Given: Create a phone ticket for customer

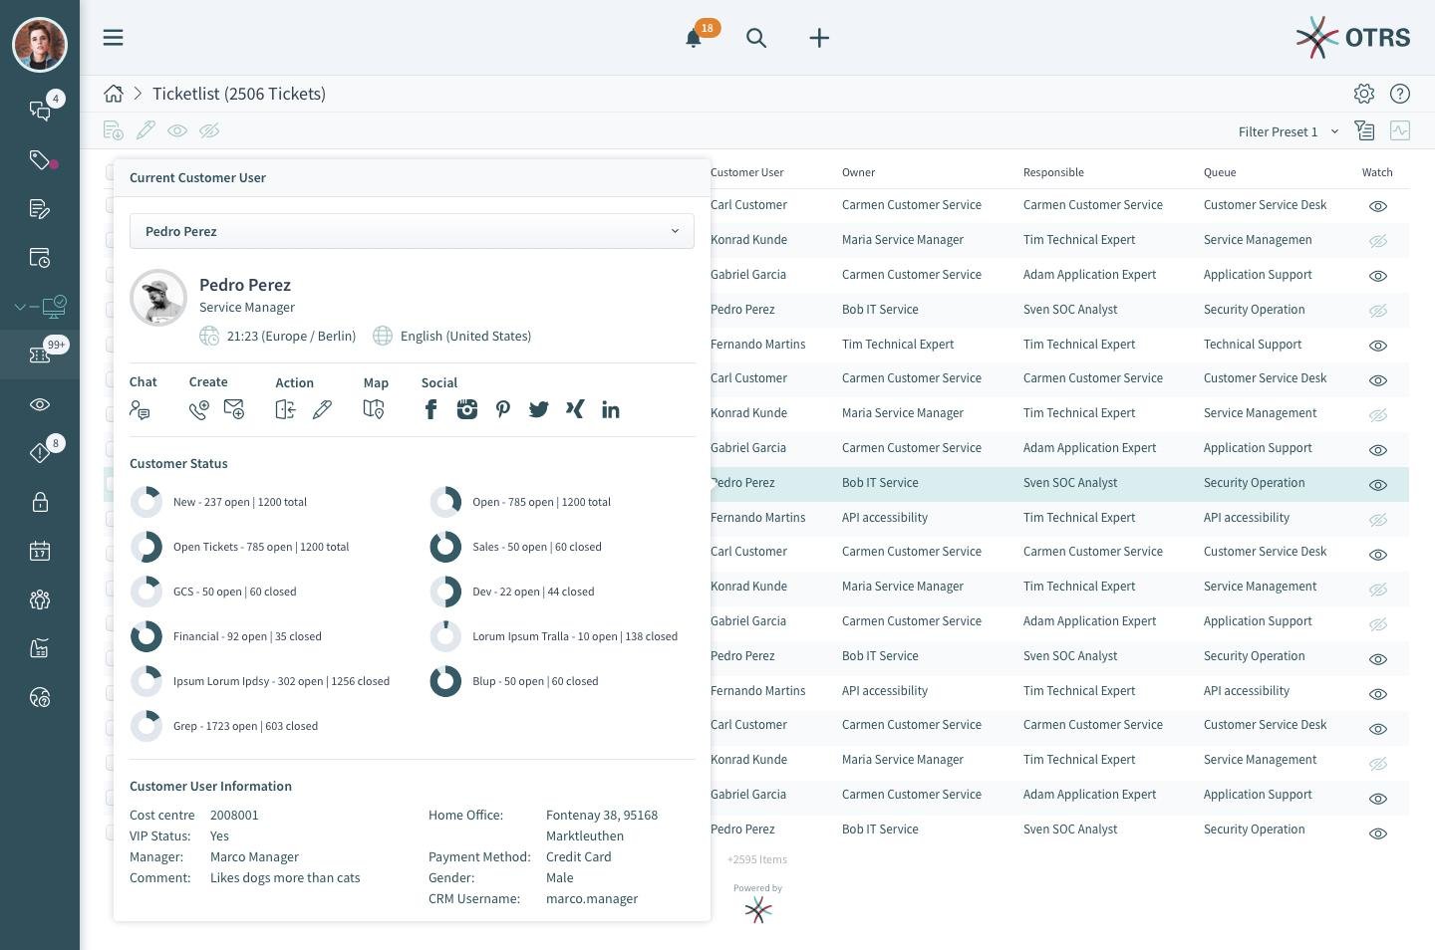Looking at the screenshot, I should pyautogui.click(x=198, y=409).
